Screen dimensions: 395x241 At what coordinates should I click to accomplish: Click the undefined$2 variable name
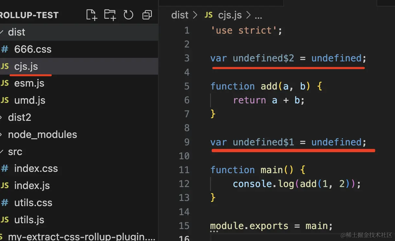(263, 58)
